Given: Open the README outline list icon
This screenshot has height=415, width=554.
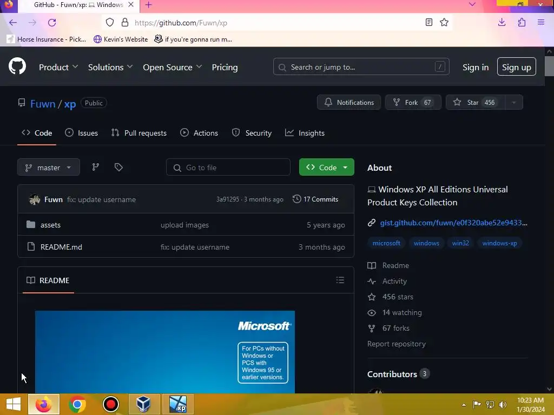Looking at the screenshot, I should (340, 280).
